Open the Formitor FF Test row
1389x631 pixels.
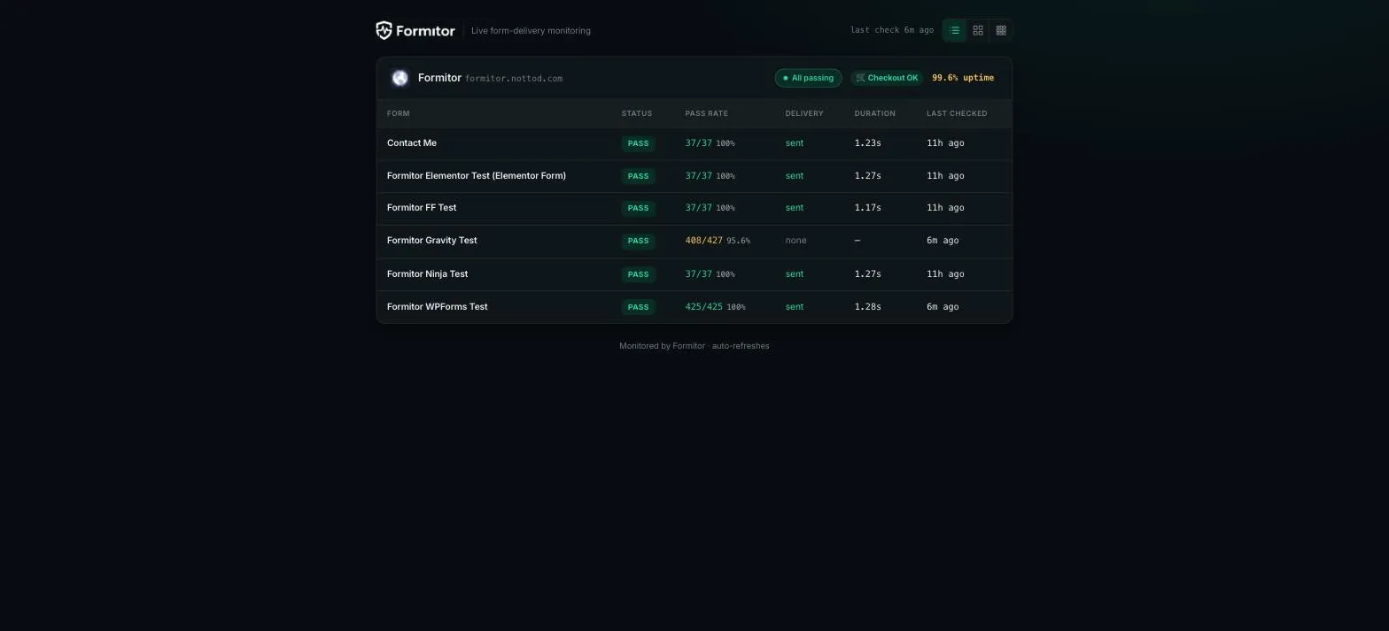[x=694, y=208]
